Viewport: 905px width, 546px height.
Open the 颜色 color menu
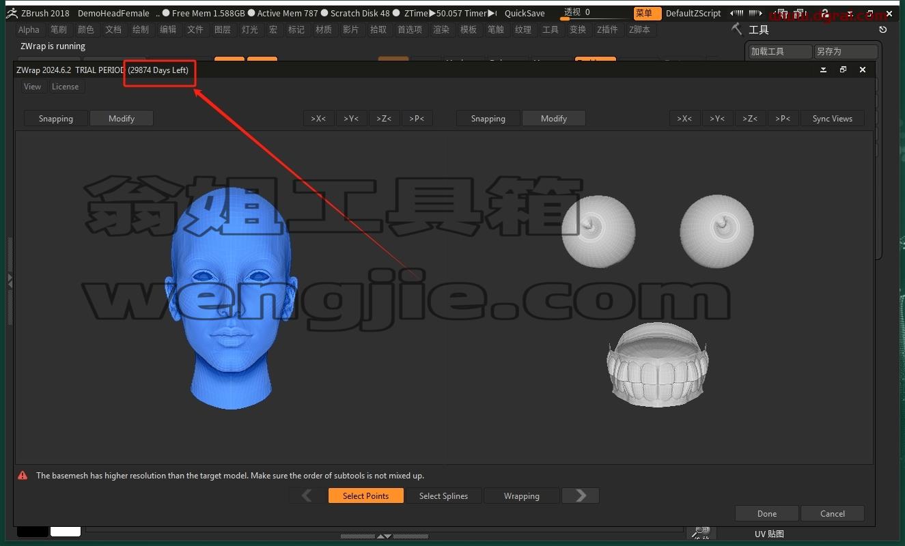pos(86,29)
